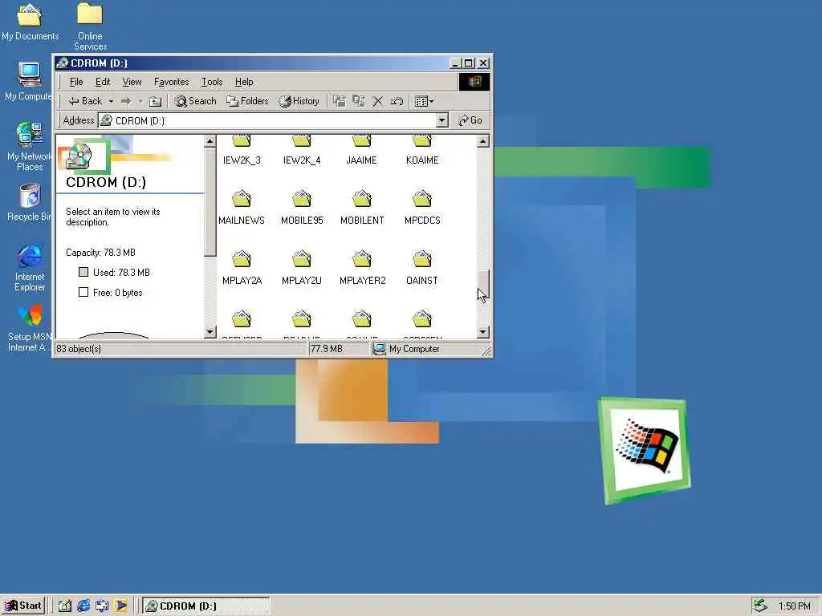This screenshot has width=822, height=616.
Task: Click the file list scroll-down arrow
Action: coord(483,332)
